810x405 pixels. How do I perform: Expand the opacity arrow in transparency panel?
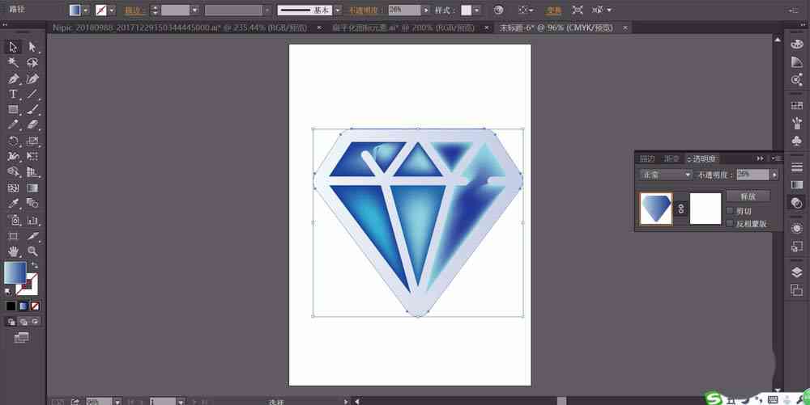point(774,175)
